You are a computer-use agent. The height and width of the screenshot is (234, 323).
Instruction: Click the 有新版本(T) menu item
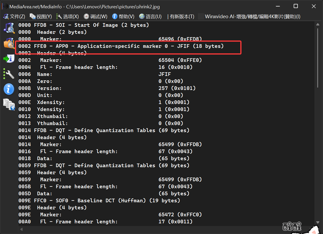click(x=181, y=16)
